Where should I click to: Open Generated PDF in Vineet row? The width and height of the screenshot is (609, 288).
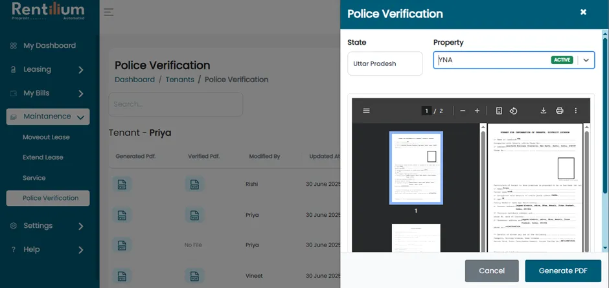coord(122,276)
